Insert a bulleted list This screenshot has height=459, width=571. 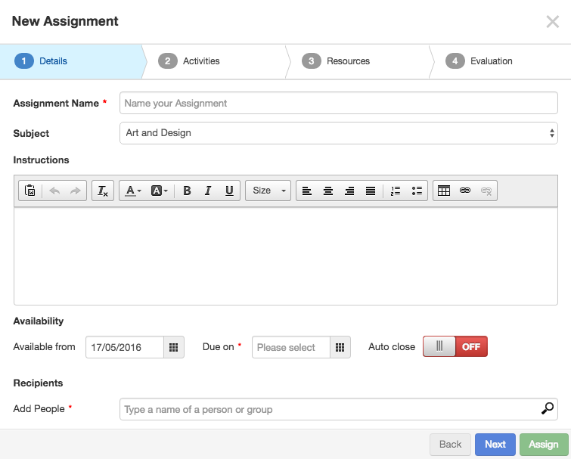coord(417,191)
